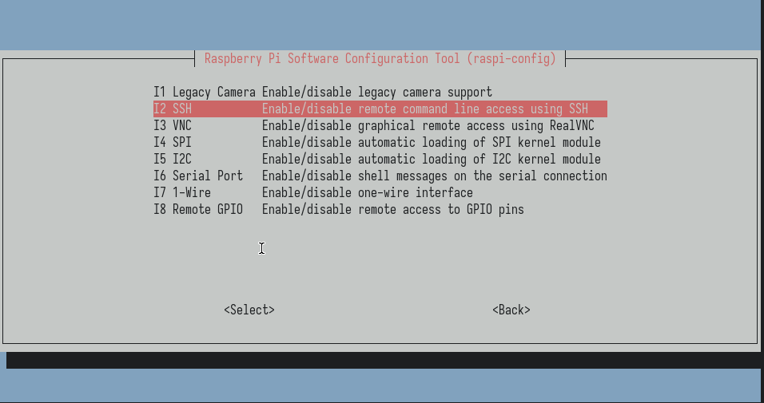Click 'graphical remote access using RealVNC' description
This screenshot has height=403, width=764.
(x=476, y=125)
